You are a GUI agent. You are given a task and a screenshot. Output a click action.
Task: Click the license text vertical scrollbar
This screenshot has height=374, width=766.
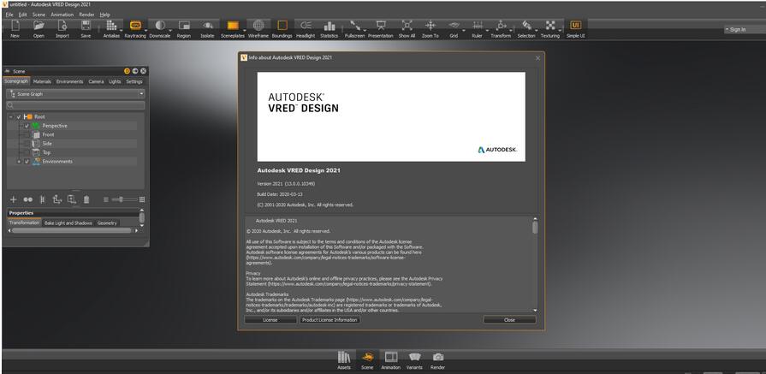click(x=535, y=264)
